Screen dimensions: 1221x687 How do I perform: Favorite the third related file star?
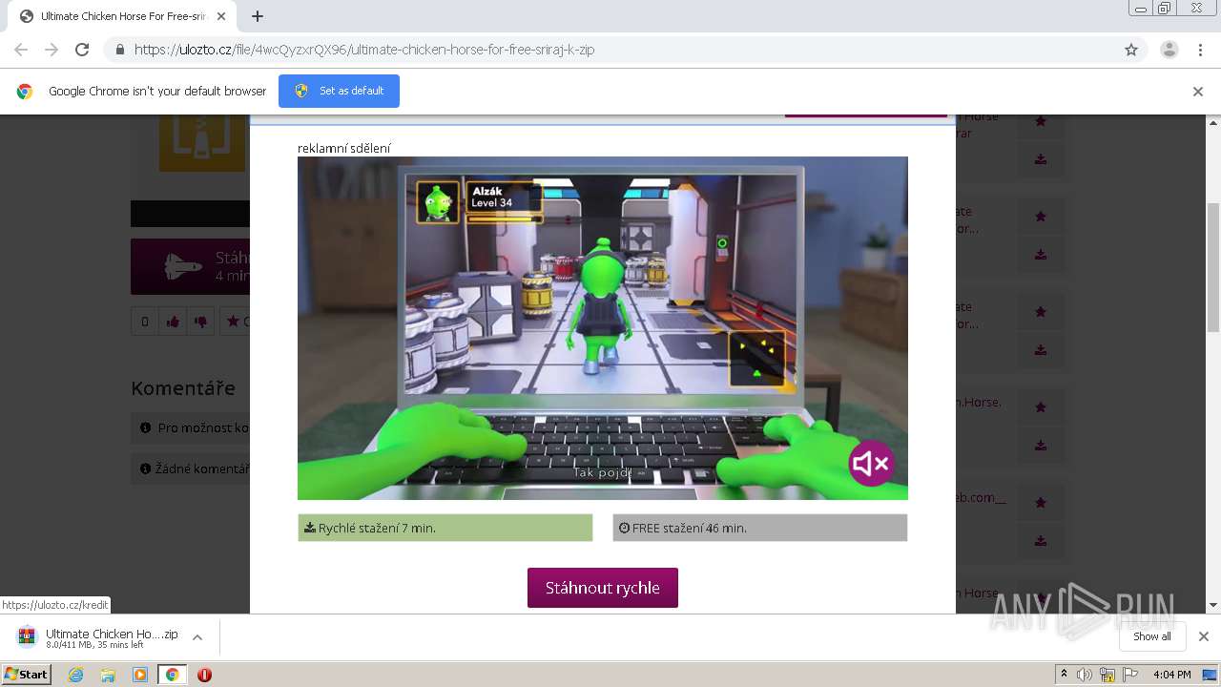pyautogui.click(x=1041, y=312)
